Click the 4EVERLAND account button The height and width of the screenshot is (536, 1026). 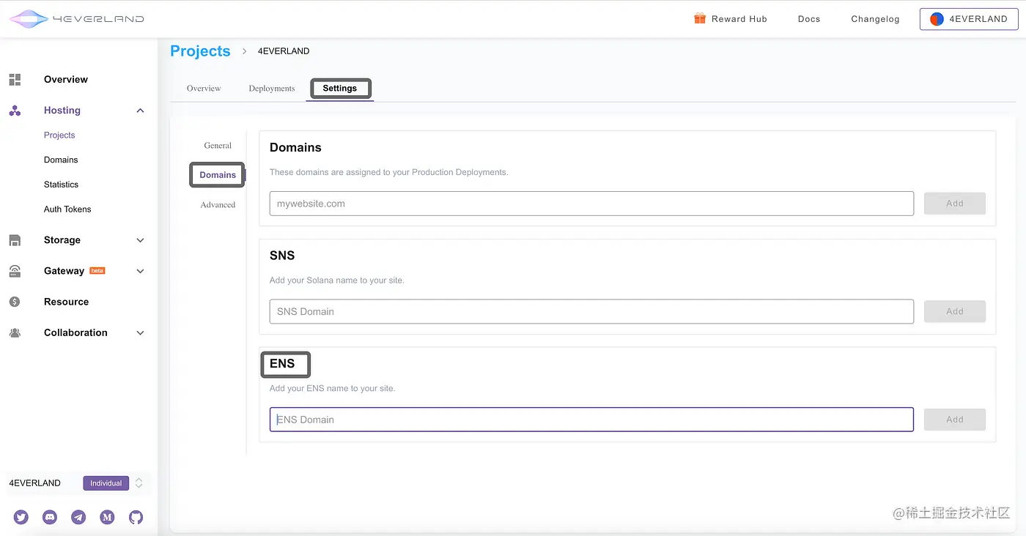(968, 19)
